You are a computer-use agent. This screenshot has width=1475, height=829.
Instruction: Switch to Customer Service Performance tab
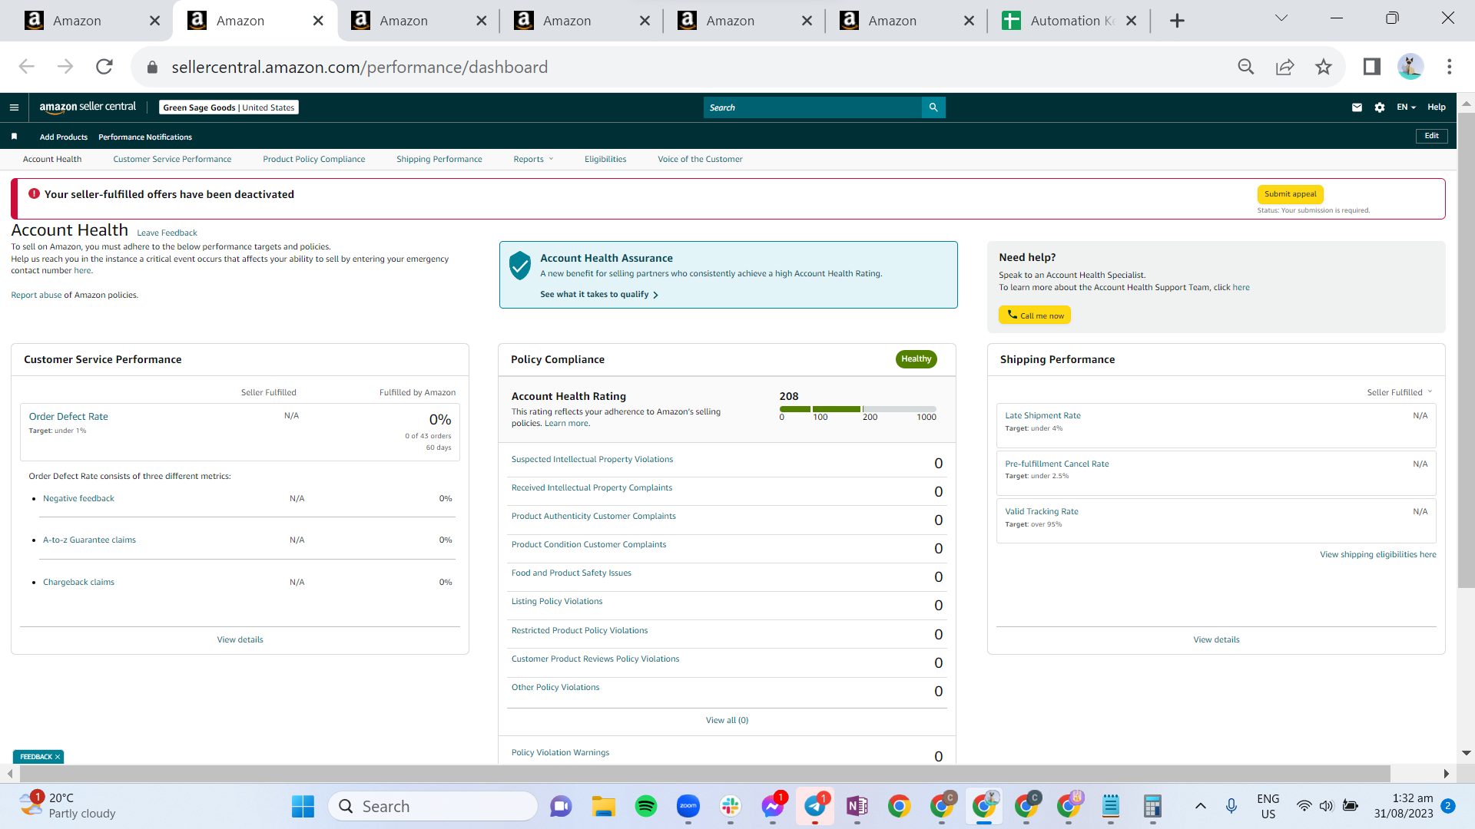click(x=172, y=159)
